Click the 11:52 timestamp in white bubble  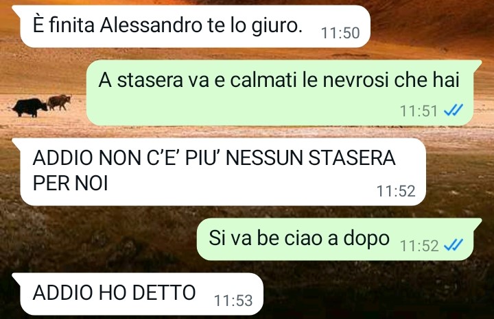coord(396,191)
